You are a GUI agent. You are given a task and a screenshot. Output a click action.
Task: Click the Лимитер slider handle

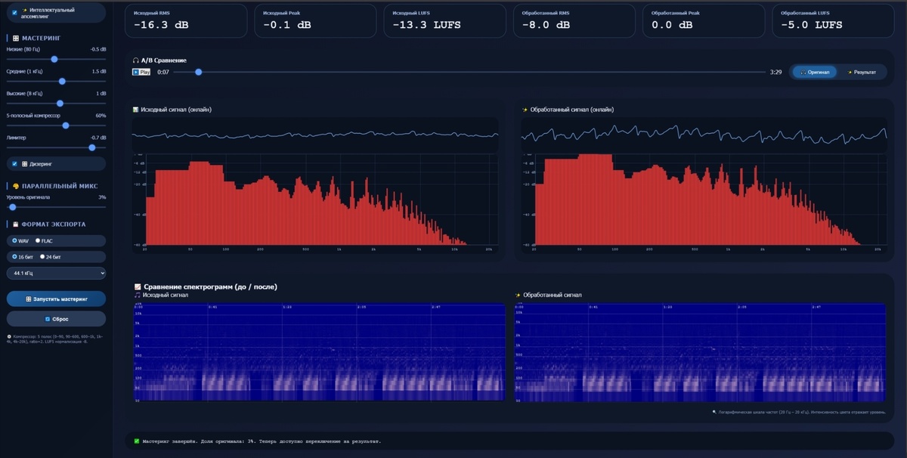[91, 147]
